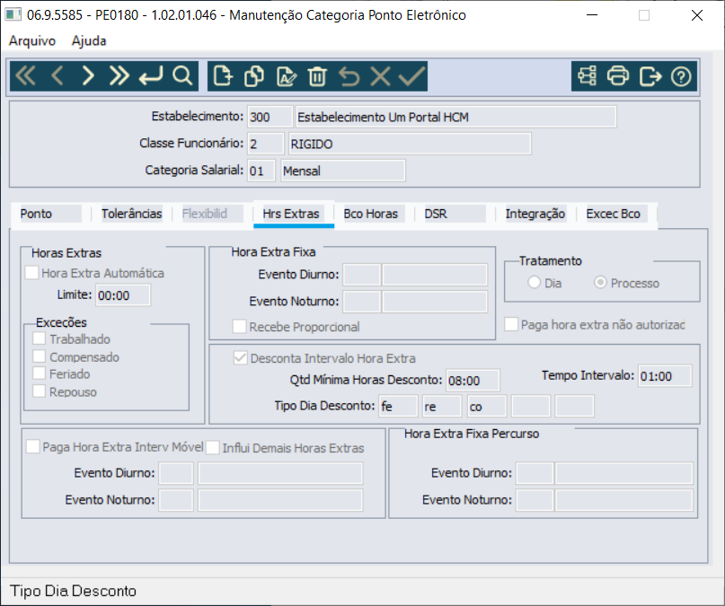The width and height of the screenshot is (725, 606).
Task: Select the Dia treatment radio button
Action: (534, 282)
